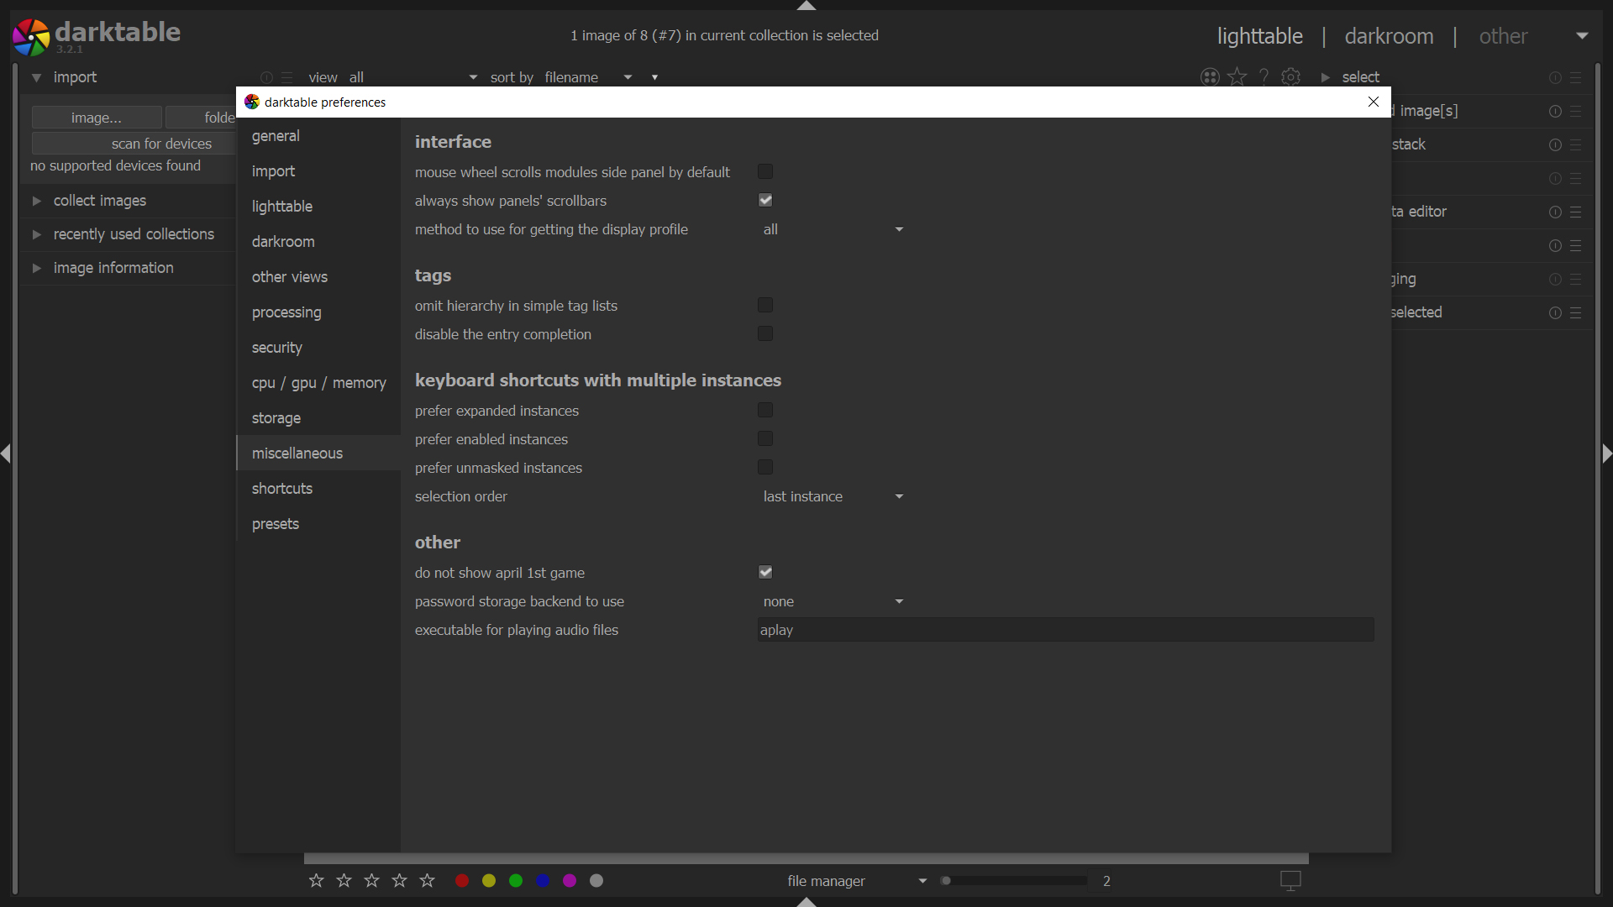The width and height of the screenshot is (1613, 907).
Task: Click the help question mark icon
Action: click(1264, 76)
